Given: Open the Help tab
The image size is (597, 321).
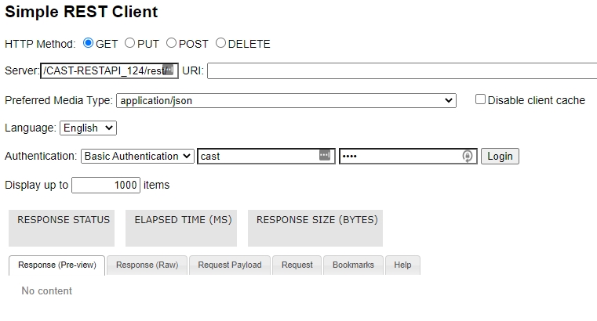Looking at the screenshot, I should [402, 265].
